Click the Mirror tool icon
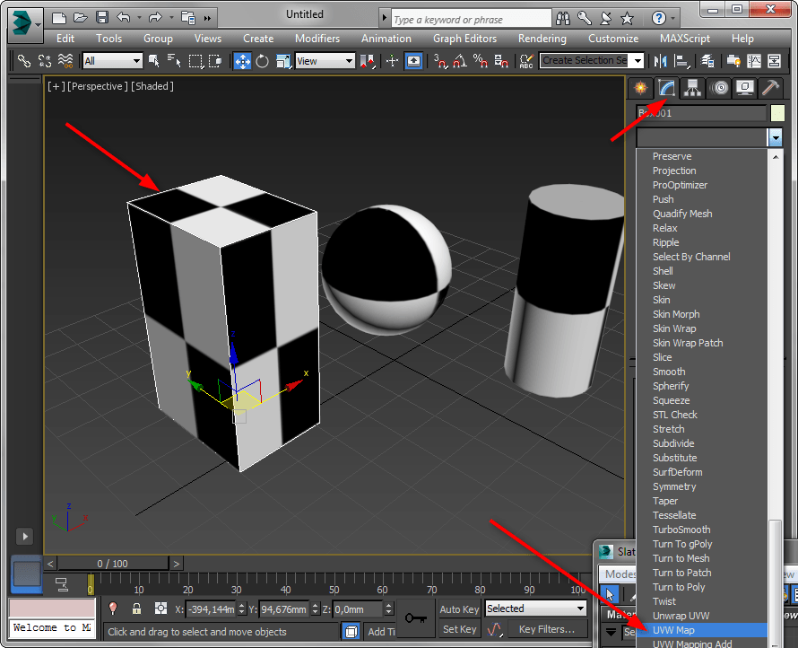The width and height of the screenshot is (798, 648). click(662, 61)
